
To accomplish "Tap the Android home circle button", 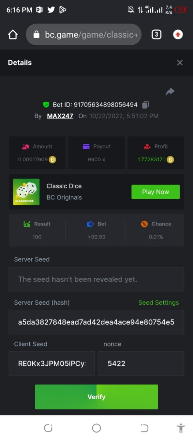I will [x=97, y=428].
